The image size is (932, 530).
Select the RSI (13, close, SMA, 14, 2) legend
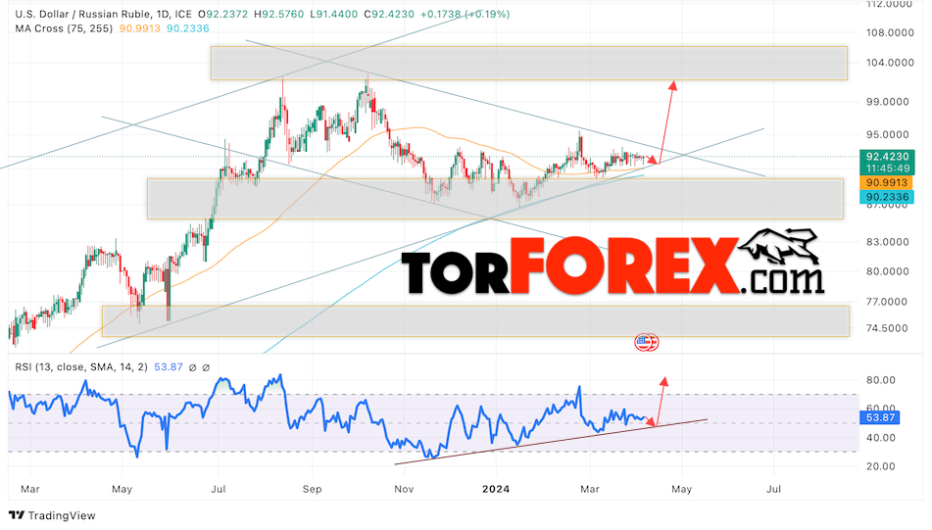81,367
